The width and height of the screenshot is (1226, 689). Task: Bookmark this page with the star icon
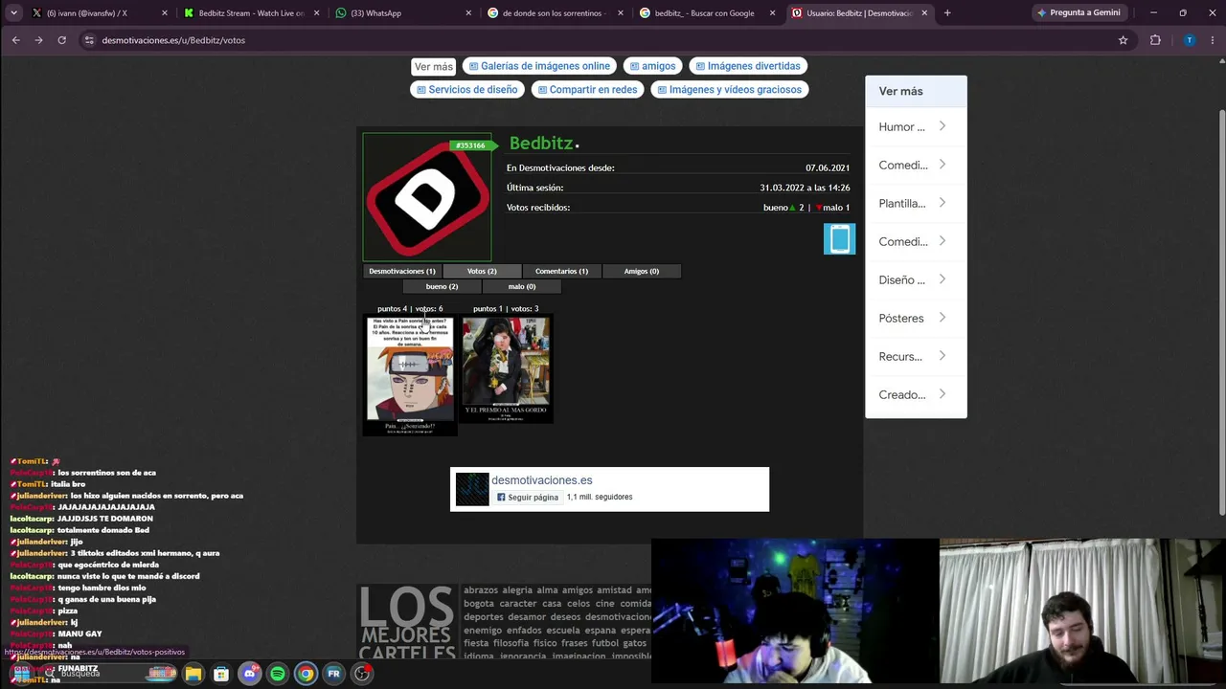pos(1123,40)
